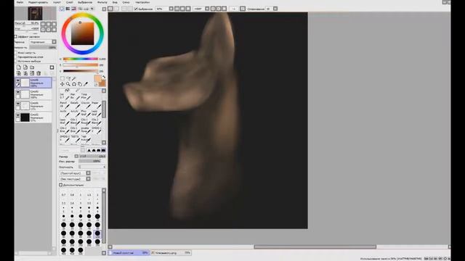Toggle visibility of the black bottom layer

click(17, 115)
